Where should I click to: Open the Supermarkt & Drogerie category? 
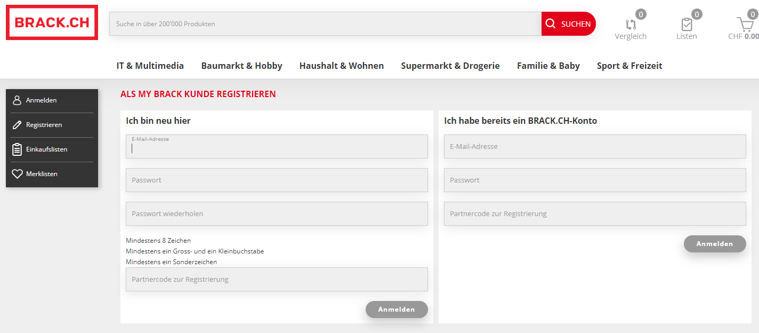point(450,66)
